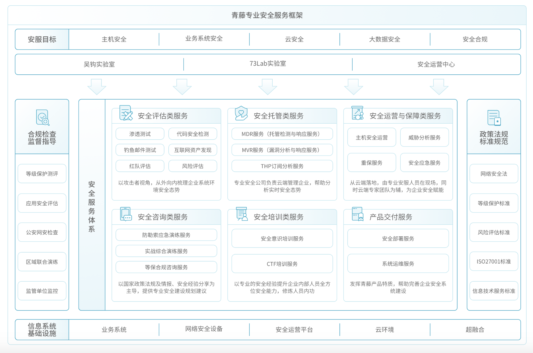
Task: Select the 渗透测试 service button
Action: 140,134
